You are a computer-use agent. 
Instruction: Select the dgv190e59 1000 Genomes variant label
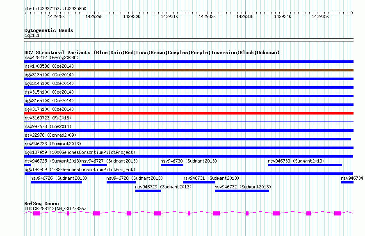[x=80, y=170]
